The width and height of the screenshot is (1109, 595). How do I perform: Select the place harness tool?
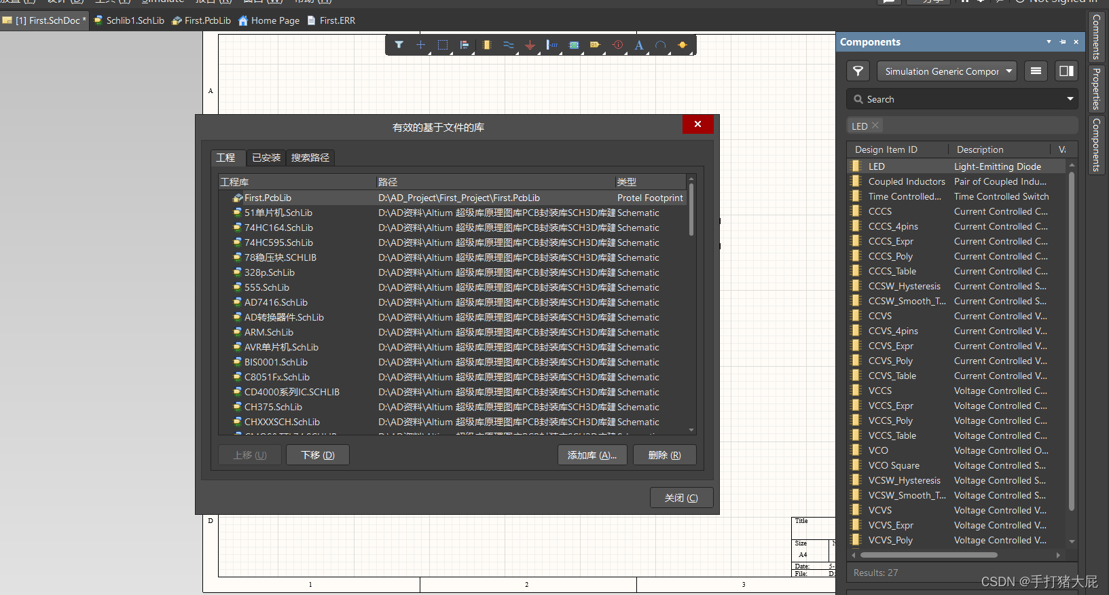coord(552,45)
